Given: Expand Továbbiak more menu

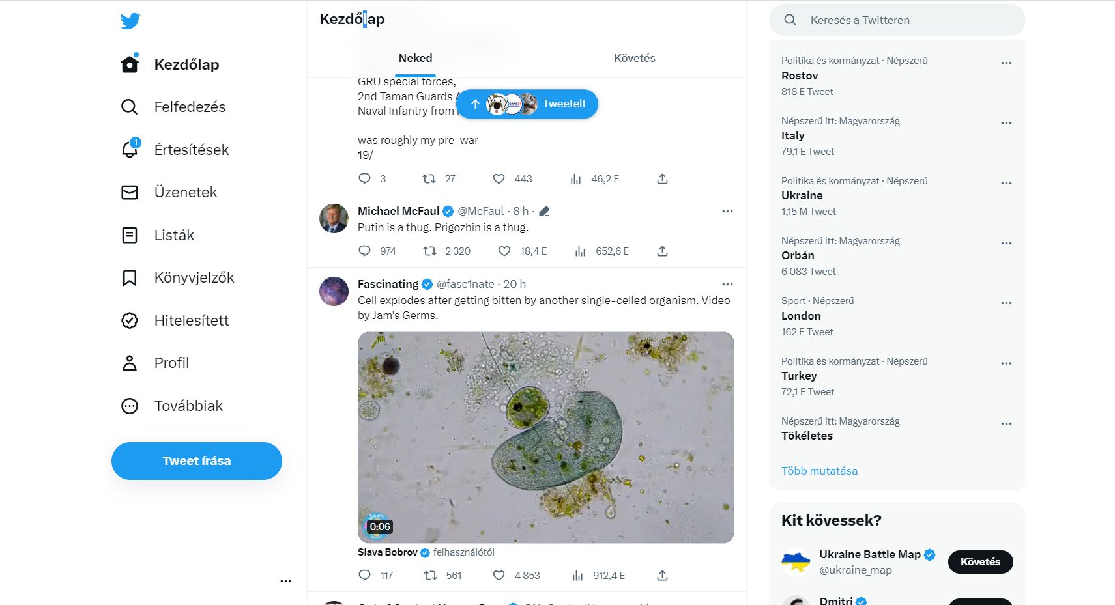Looking at the screenshot, I should click(x=130, y=406).
